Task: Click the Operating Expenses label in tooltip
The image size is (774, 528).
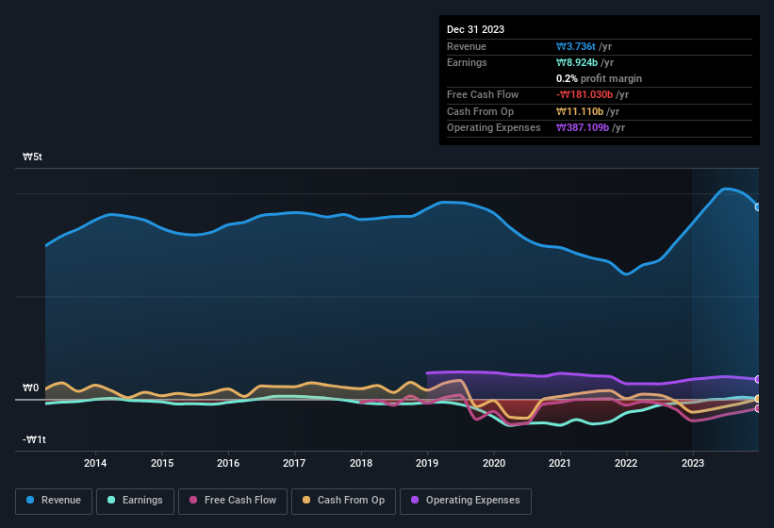Action: [494, 128]
